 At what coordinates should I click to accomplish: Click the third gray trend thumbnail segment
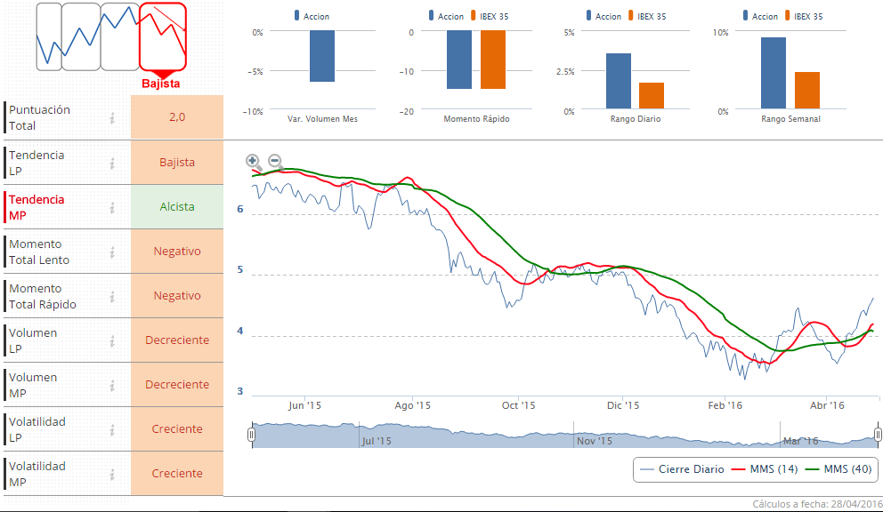120,36
